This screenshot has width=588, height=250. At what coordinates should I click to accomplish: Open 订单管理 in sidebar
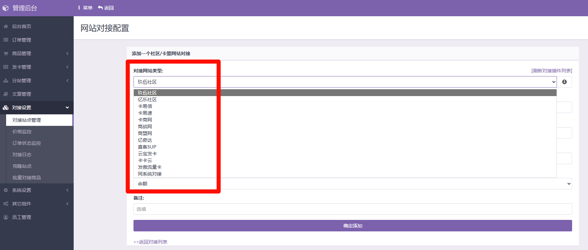(x=37, y=40)
